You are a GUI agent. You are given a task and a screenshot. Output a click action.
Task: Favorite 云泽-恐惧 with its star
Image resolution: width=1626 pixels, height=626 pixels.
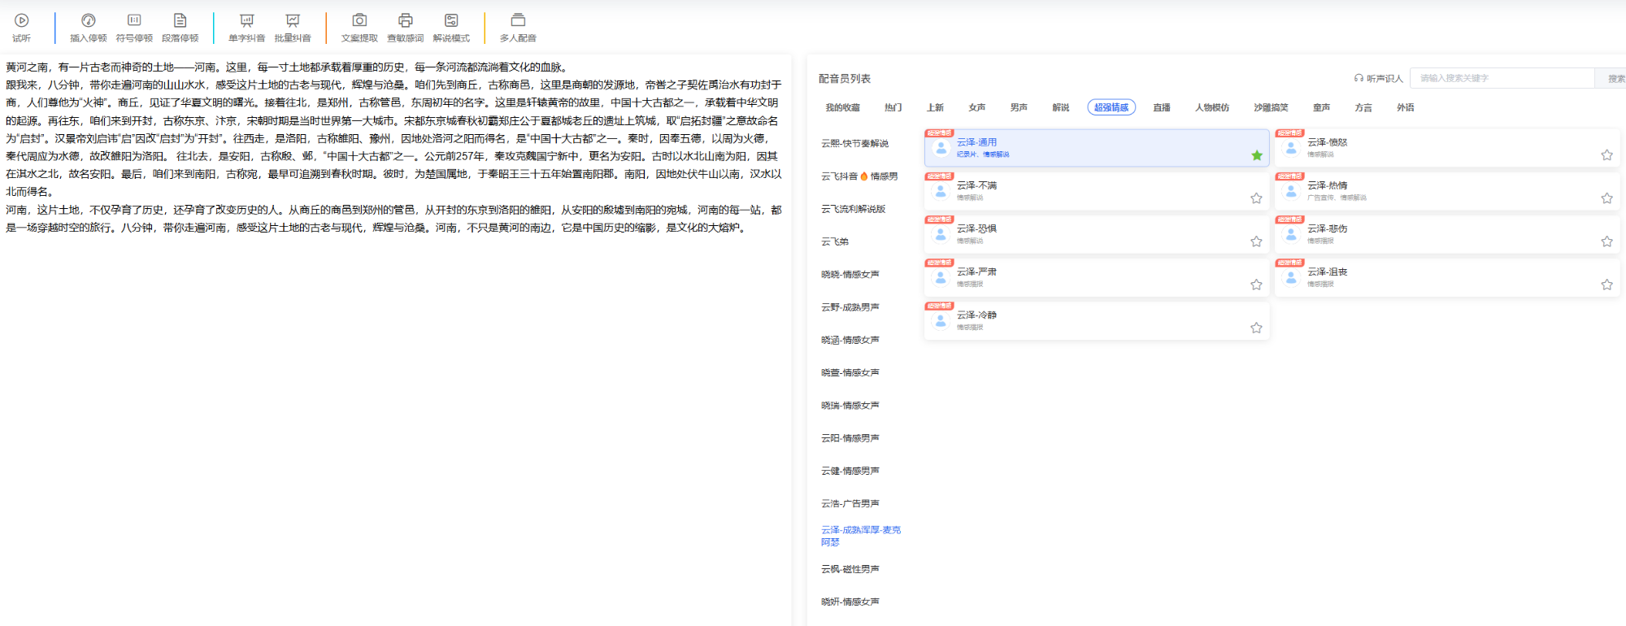point(1257,241)
